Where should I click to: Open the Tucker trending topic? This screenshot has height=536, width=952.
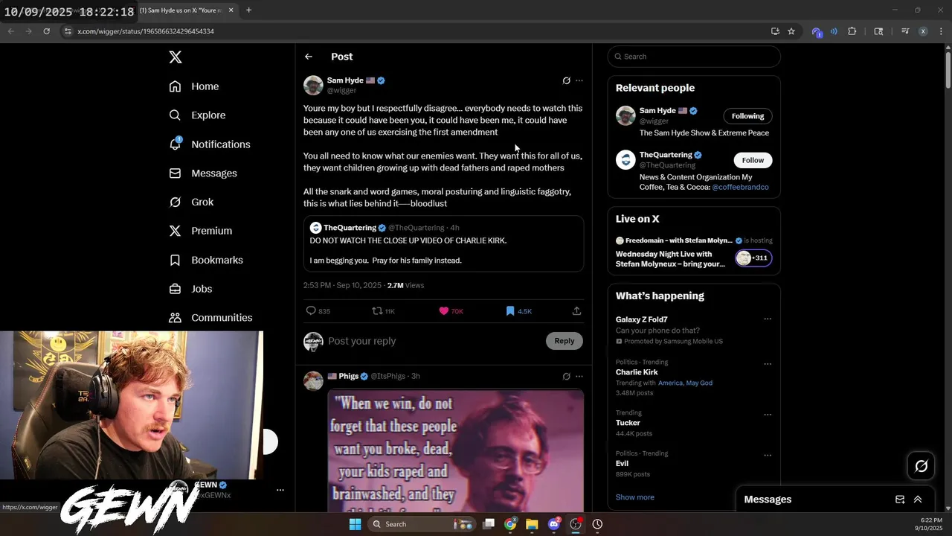[628, 423]
